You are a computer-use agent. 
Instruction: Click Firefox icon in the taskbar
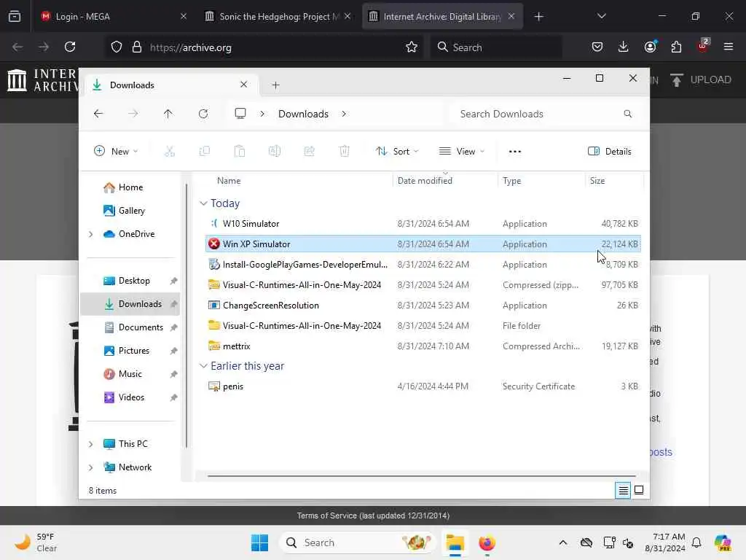click(487, 542)
